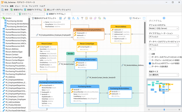Enable the 白黒 checkbox
This screenshot has height=112, width=182.
coord(150,54)
